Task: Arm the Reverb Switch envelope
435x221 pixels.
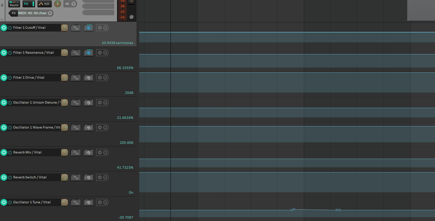Action: (4, 177)
